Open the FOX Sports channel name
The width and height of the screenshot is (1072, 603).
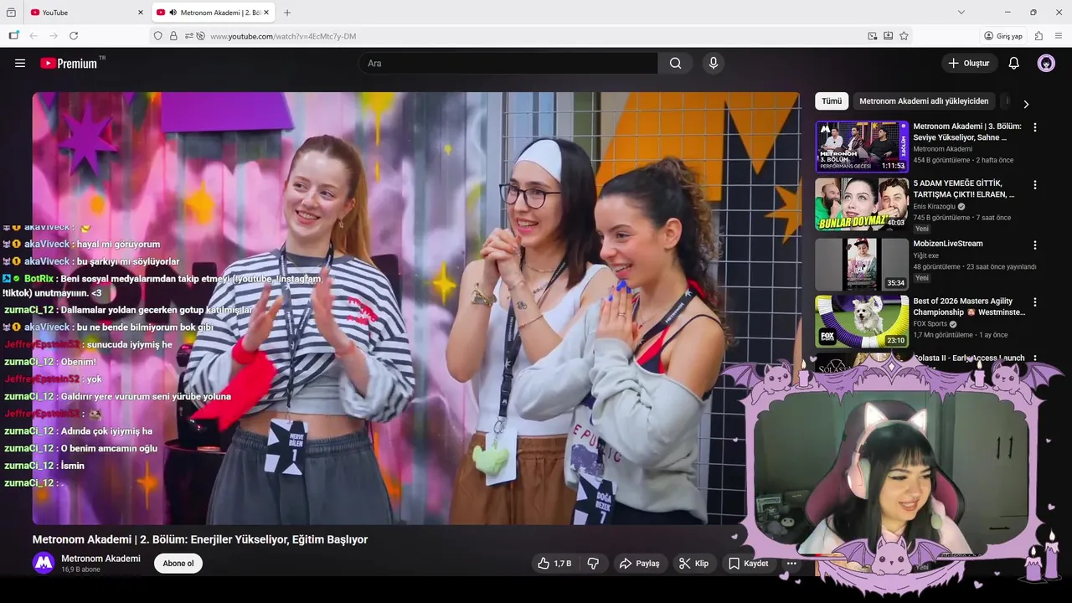pyautogui.click(x=931, y=323)
